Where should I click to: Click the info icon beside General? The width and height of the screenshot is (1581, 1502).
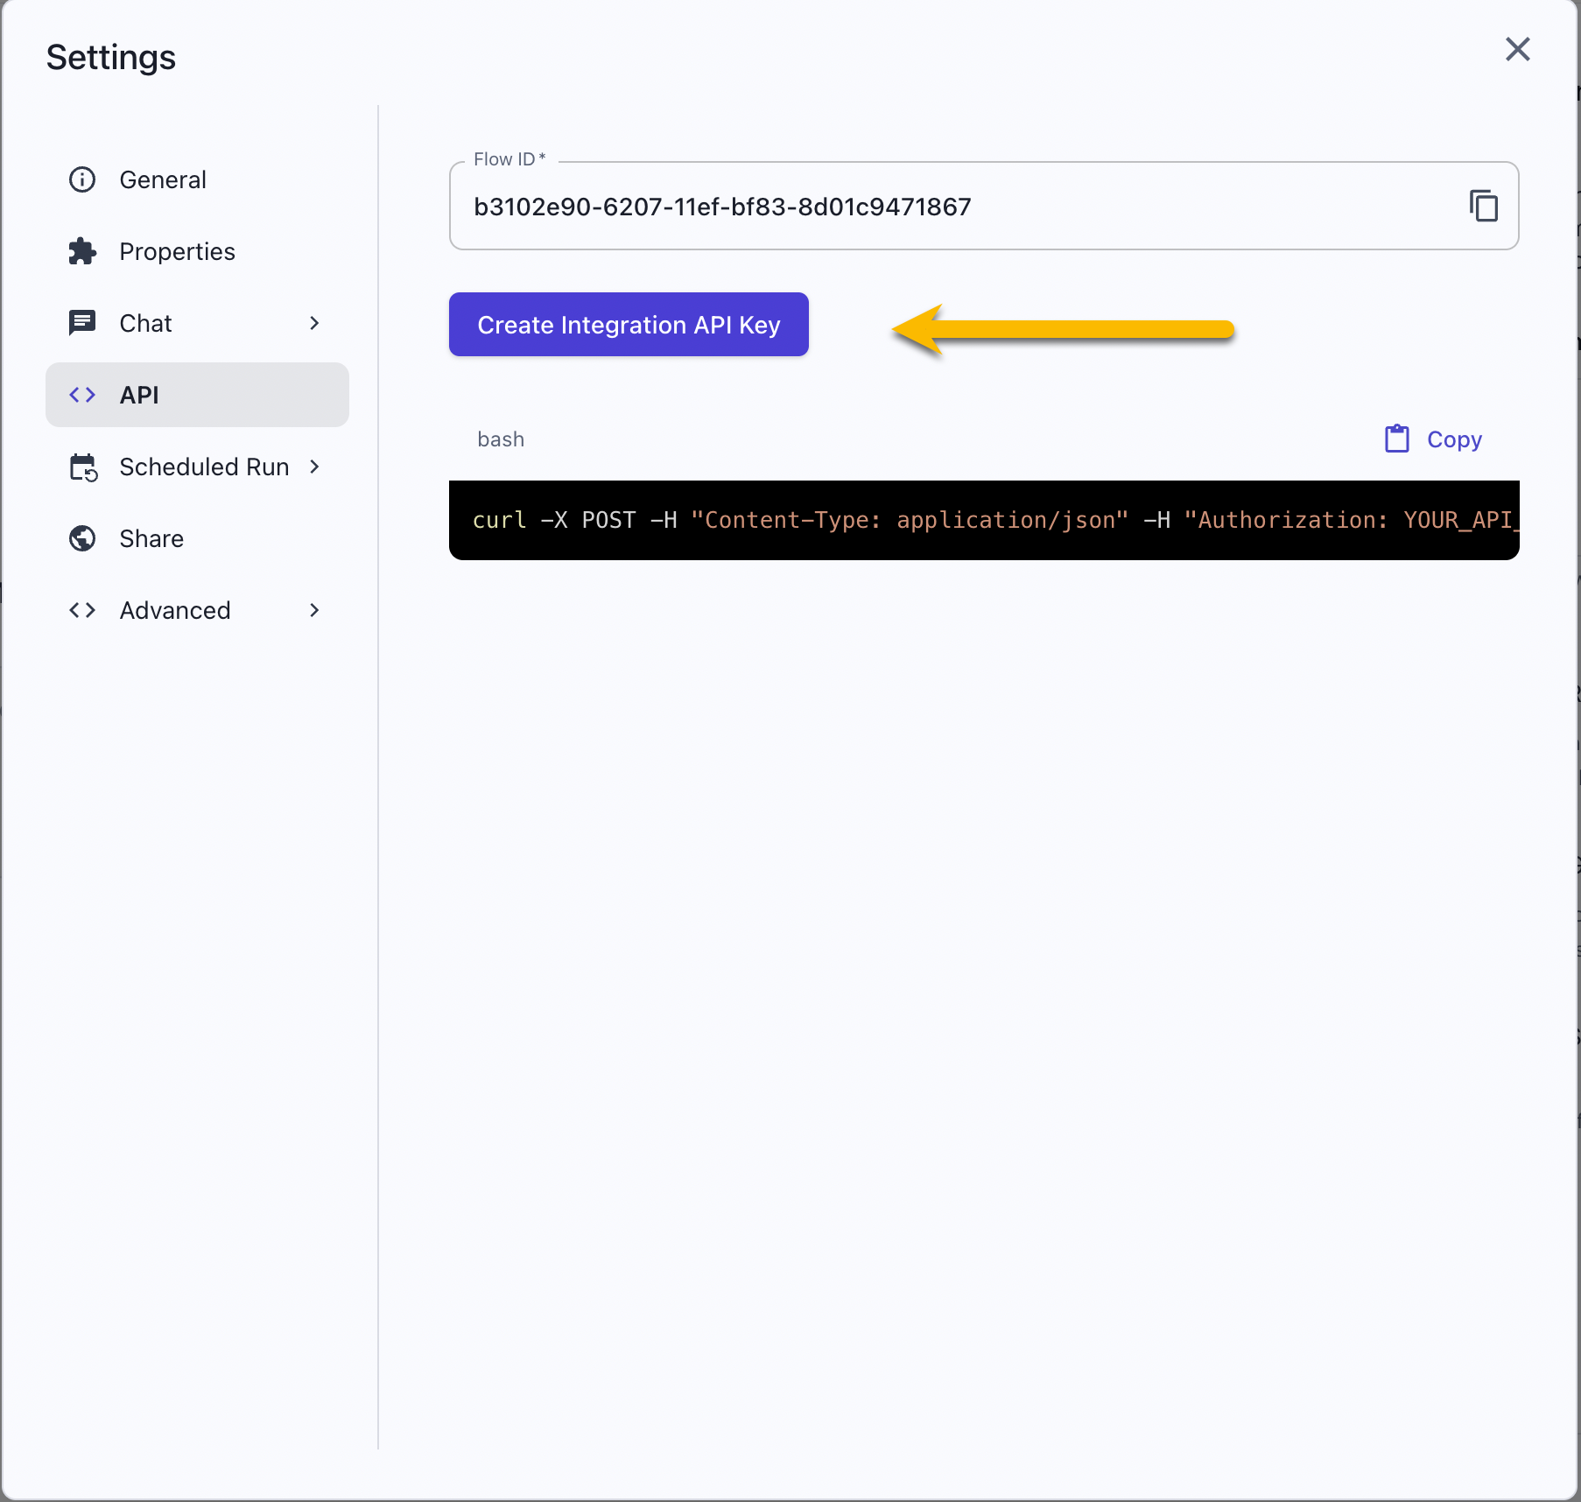click(x=82, y=179)
